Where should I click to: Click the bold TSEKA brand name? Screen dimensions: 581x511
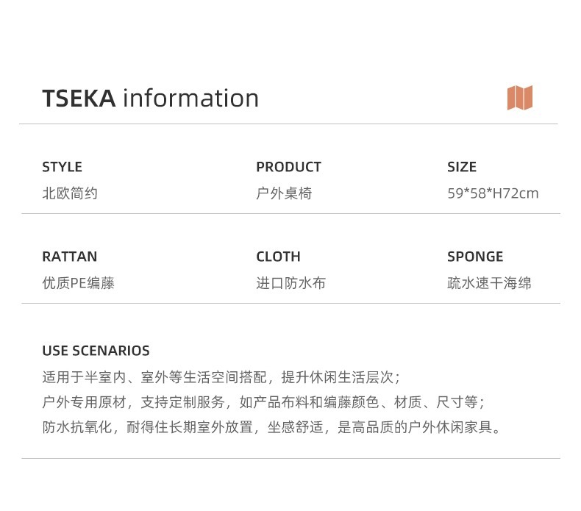click(79, 99)
